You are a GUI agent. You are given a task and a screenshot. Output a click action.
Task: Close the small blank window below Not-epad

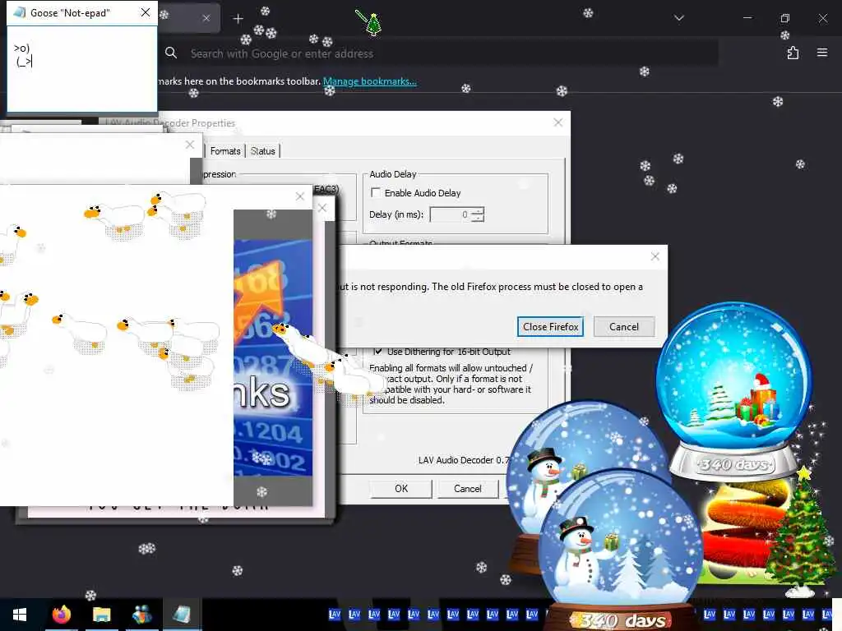[x=190, y=145]
